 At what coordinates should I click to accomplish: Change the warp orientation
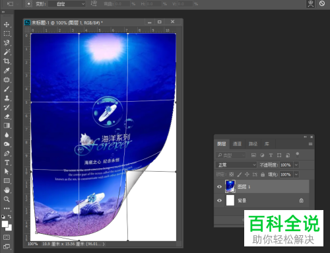pyautogui.click(x=94, y=3)
